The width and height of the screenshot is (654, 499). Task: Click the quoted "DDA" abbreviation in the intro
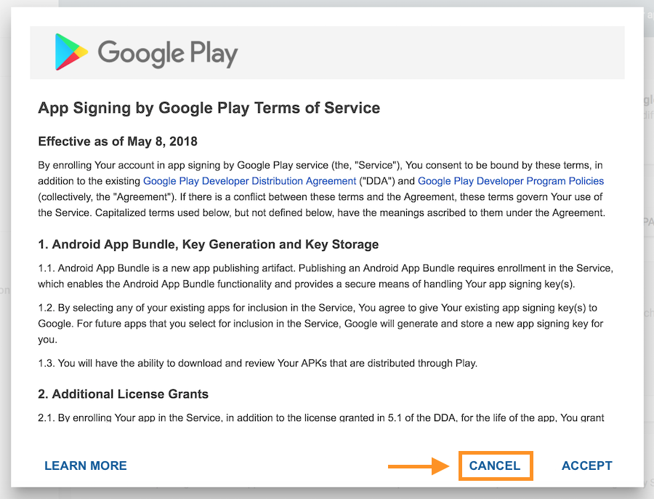pyautogui.click(x=377, y=181)
